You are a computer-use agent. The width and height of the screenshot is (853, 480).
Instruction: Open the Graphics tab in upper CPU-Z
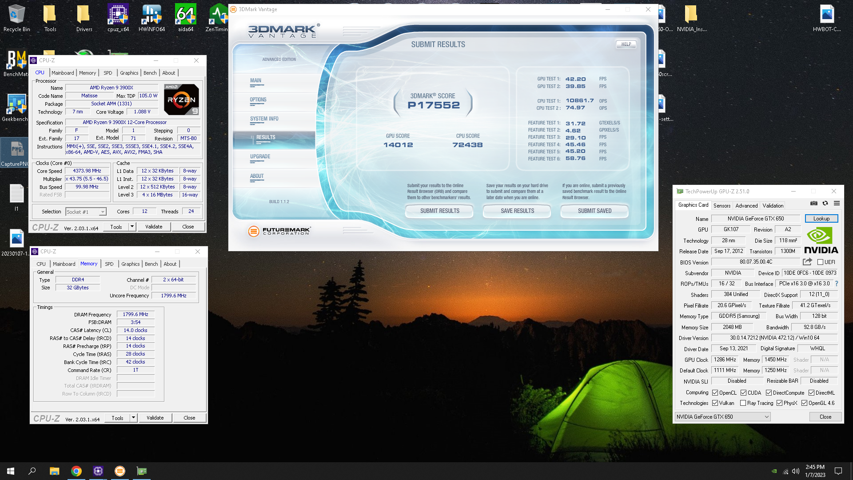click(129, 73)
